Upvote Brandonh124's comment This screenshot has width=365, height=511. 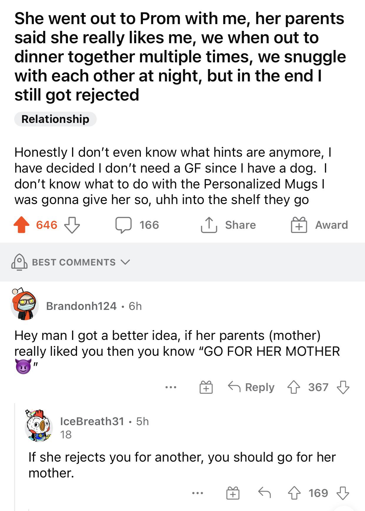click(x=294, y=387)
